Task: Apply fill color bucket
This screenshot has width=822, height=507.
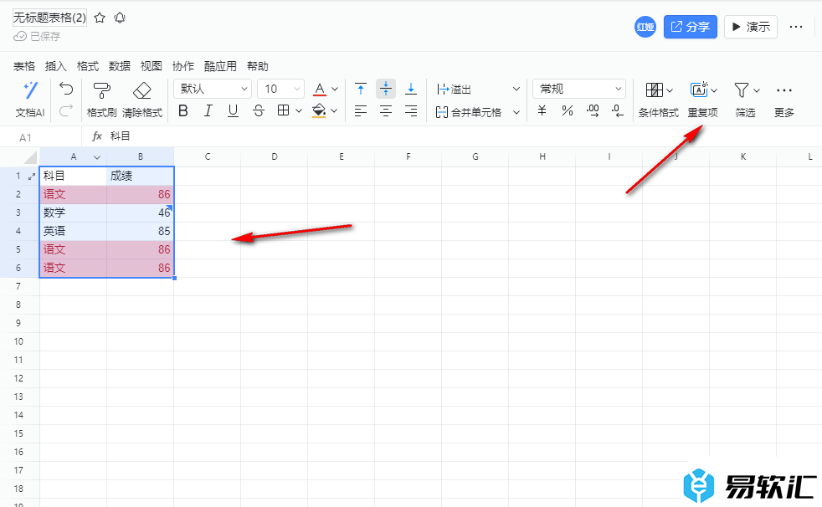Action: (319, 110)
